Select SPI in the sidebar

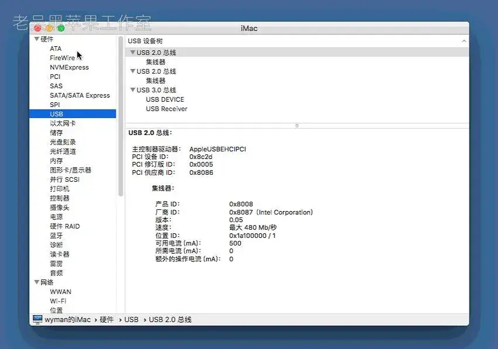(x=54, y=105)
